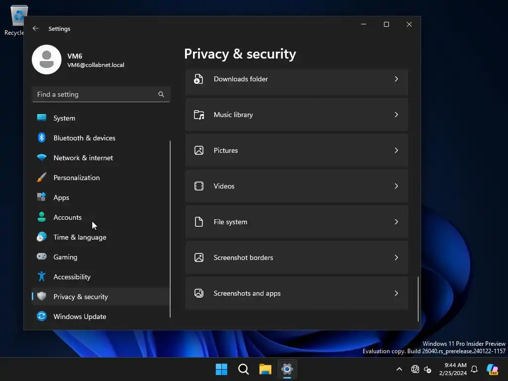This screenshot has width=508, height=381.
Task: Expand Pictures row chevron
Action: [396, 150]
